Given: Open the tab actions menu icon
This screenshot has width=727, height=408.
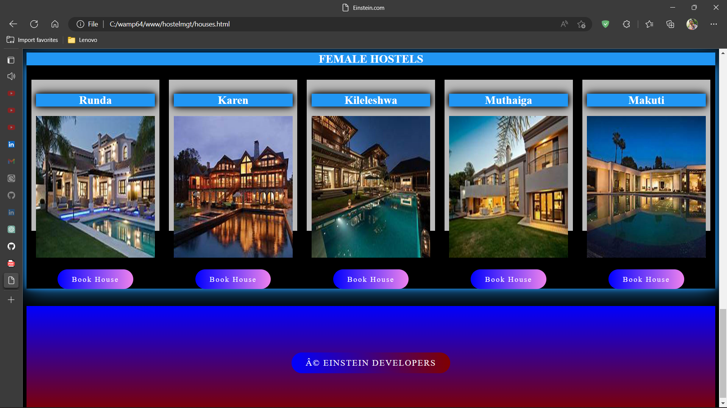Looking at the screenshot, I should point(11,60).
